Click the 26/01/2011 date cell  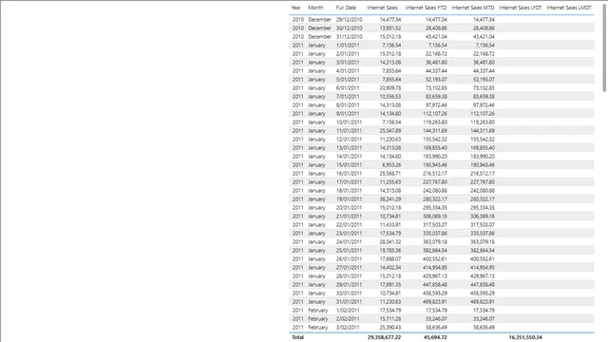tap(349, 259)
